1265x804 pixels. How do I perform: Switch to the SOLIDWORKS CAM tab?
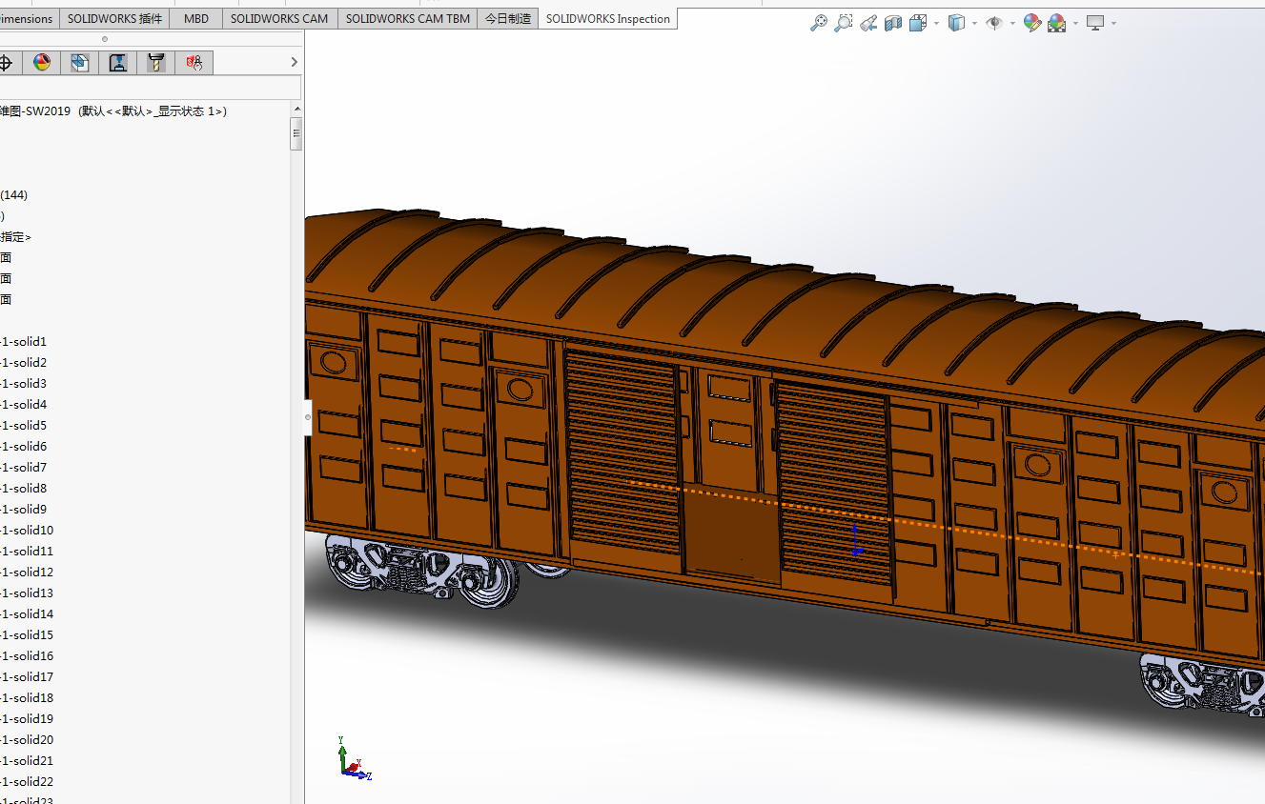coord(279,19)
